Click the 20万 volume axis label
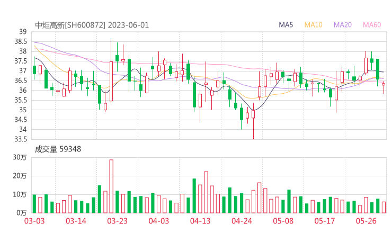Screen dimensions: 392x233 [20, 176]
